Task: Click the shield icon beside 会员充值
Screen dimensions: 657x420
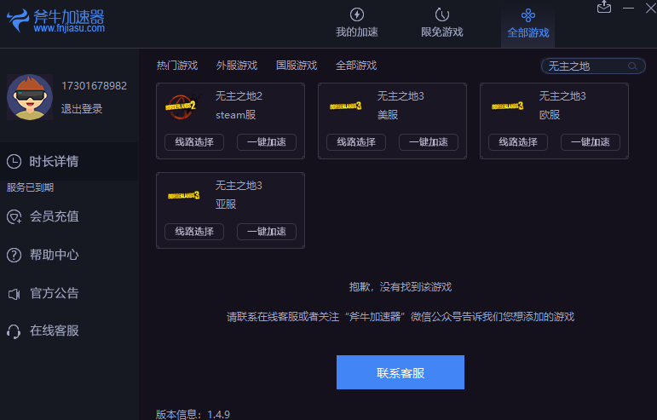Action: point(14,216)
